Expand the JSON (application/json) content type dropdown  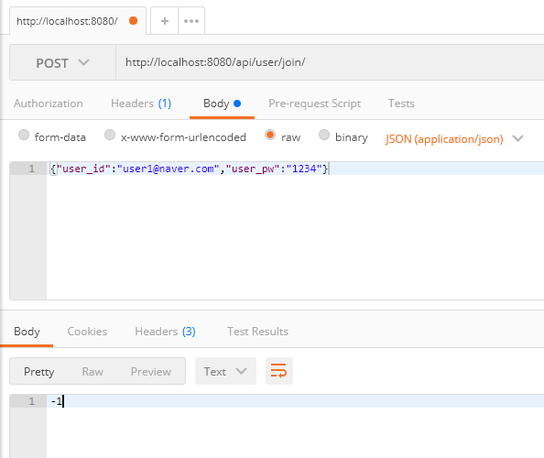click(x=454, y=139)
